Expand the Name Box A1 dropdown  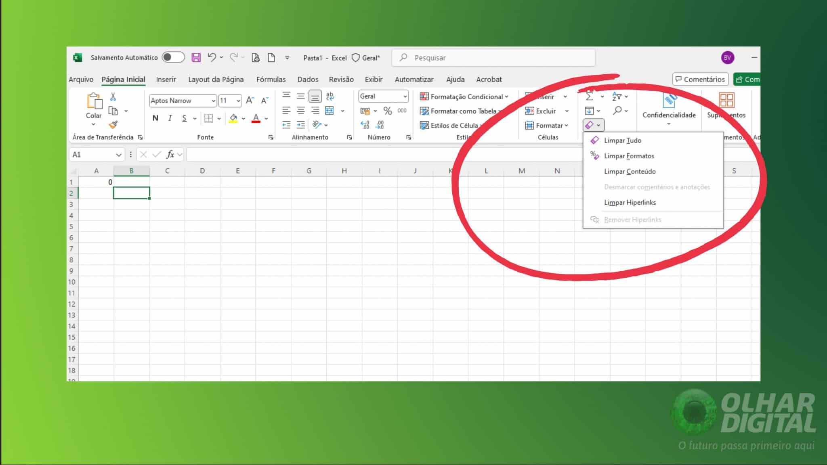click(x=118, y=155)
